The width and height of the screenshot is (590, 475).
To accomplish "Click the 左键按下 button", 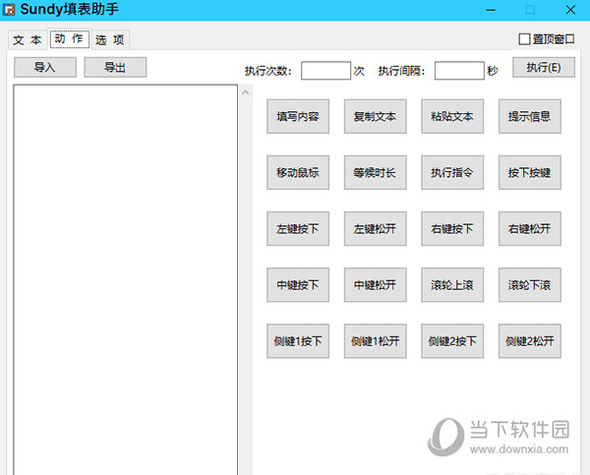I will tap(298, 228).
